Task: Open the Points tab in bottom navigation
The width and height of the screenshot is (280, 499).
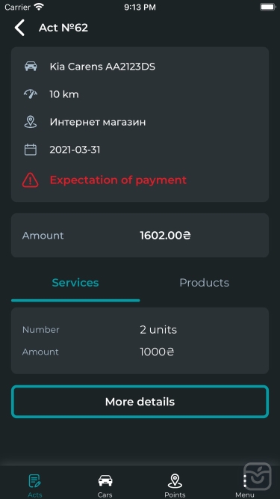Action: pyautogui.click(x=175, y=484)
